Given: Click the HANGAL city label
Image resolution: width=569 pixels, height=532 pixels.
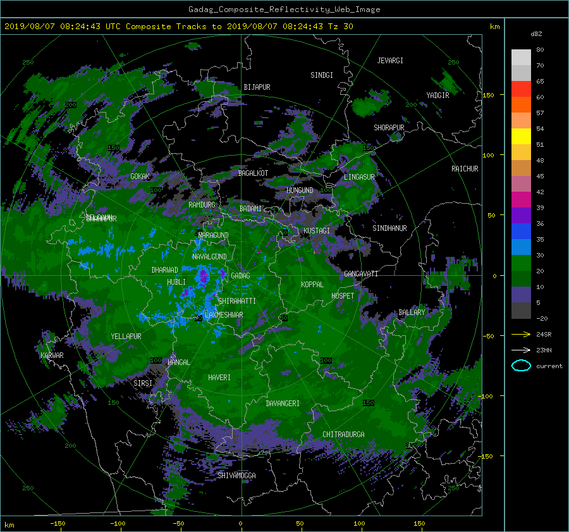Looking at the screenshot, I should coord(179,362).
